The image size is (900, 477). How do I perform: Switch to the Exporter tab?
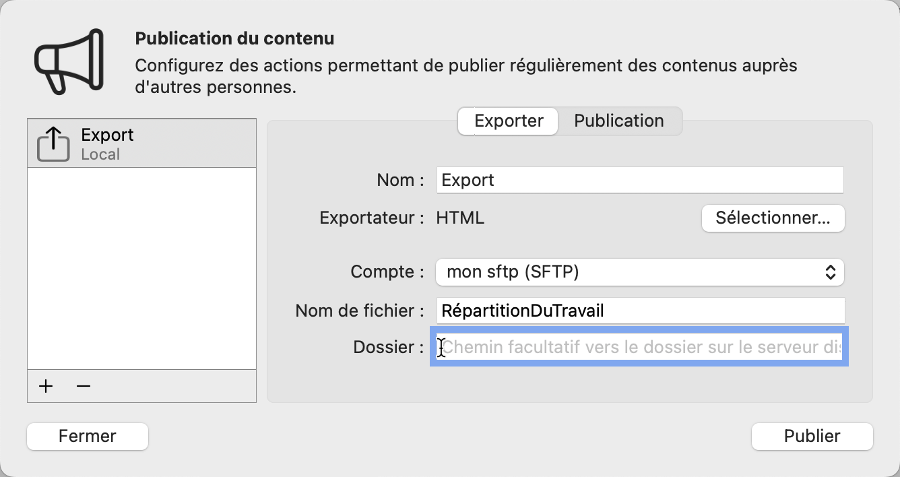[x=507, y=121]
